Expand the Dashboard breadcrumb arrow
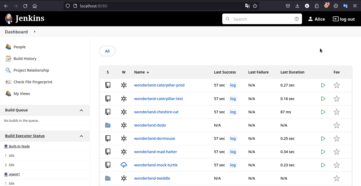Viewport: 361px width, 186px height. point(35,32)
